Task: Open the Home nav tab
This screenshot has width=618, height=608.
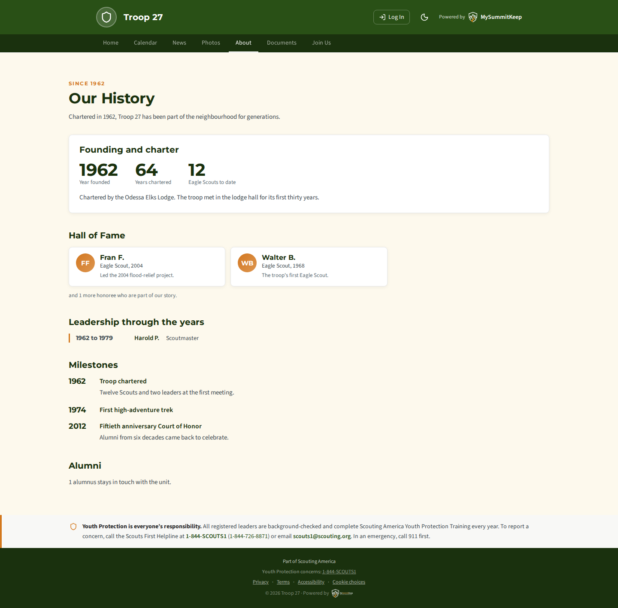Action: click(111, 43)
